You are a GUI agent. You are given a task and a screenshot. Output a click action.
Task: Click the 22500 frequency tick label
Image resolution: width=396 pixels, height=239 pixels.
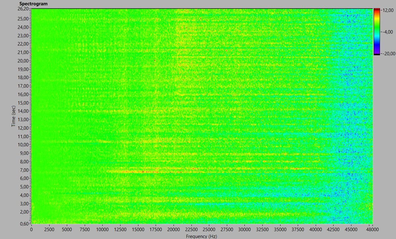tap(191, 229)
